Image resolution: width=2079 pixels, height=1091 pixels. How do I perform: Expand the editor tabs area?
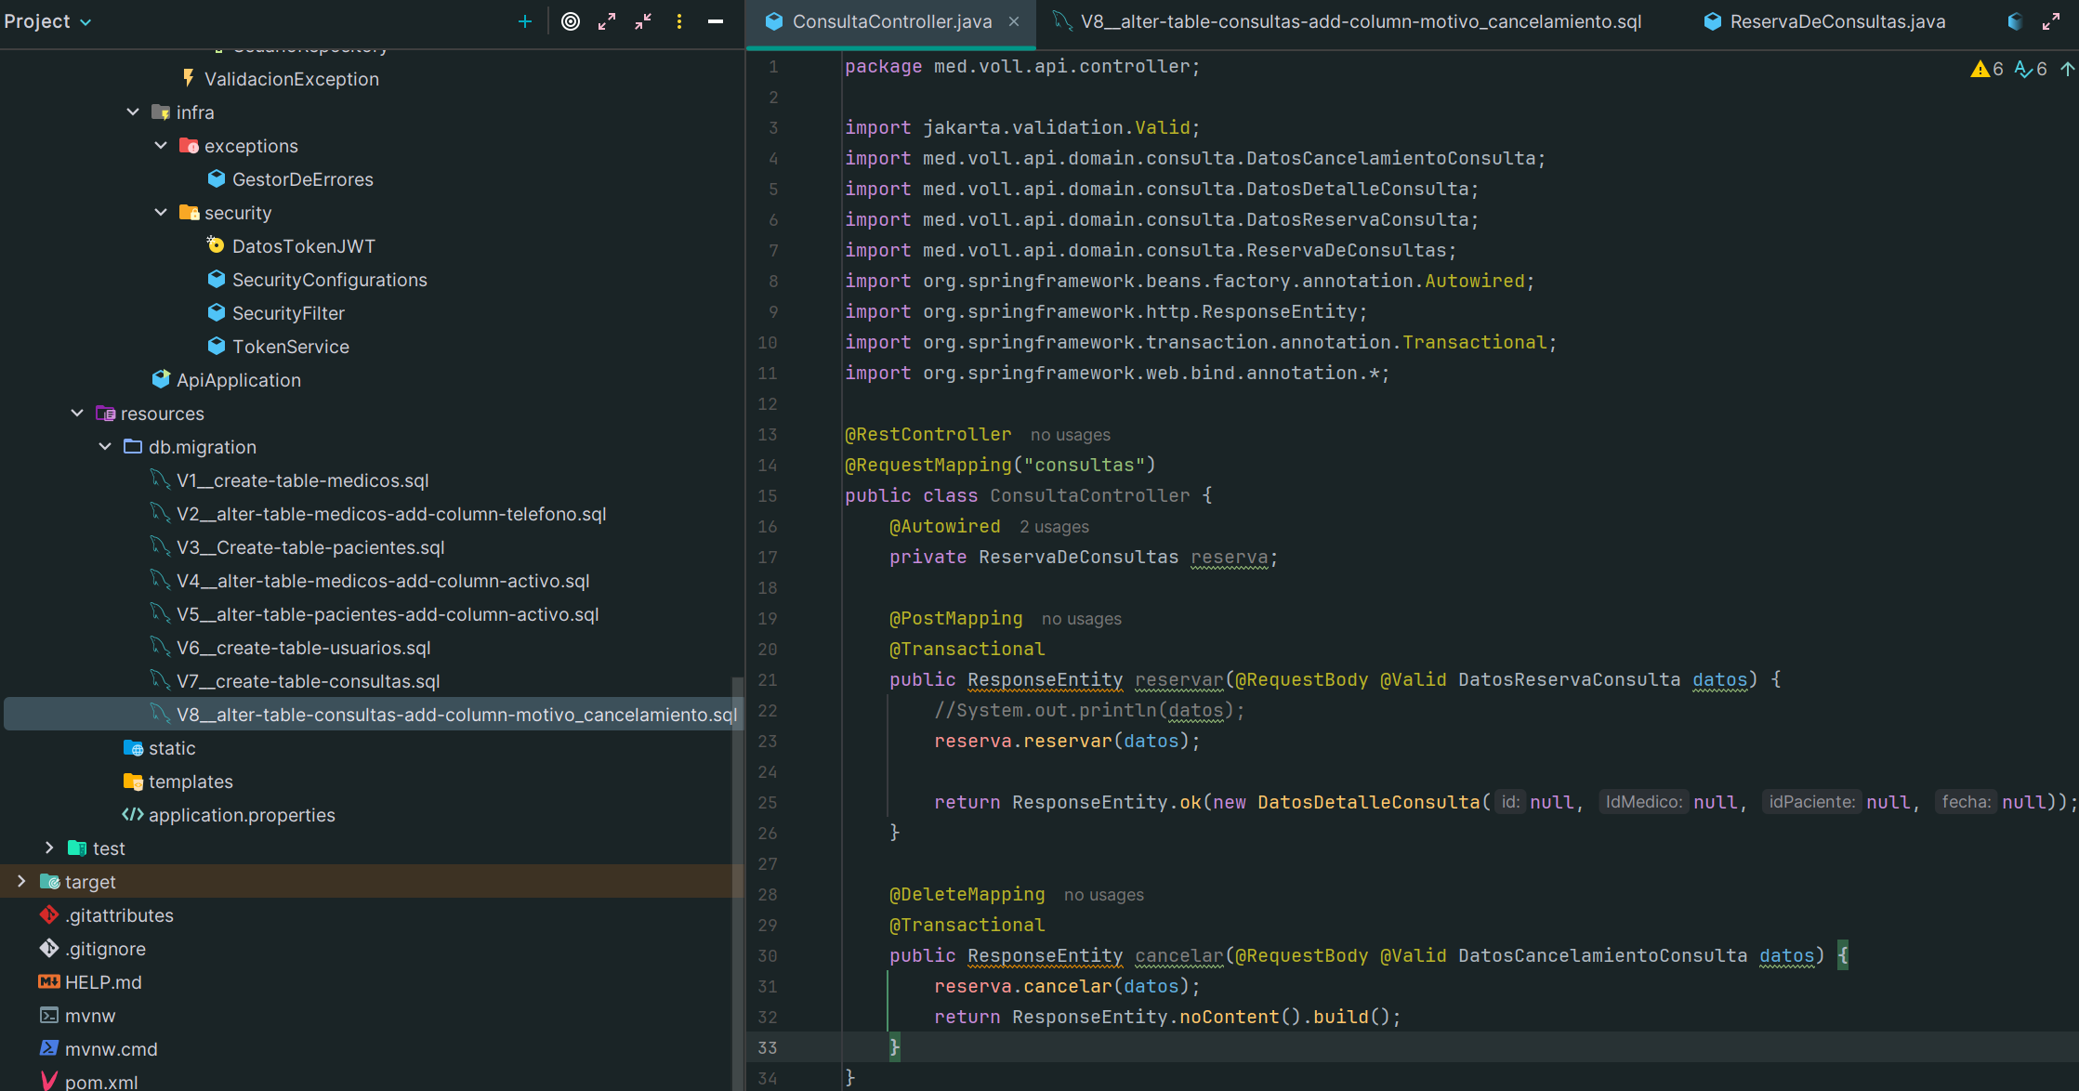[x=2051, y=21]
